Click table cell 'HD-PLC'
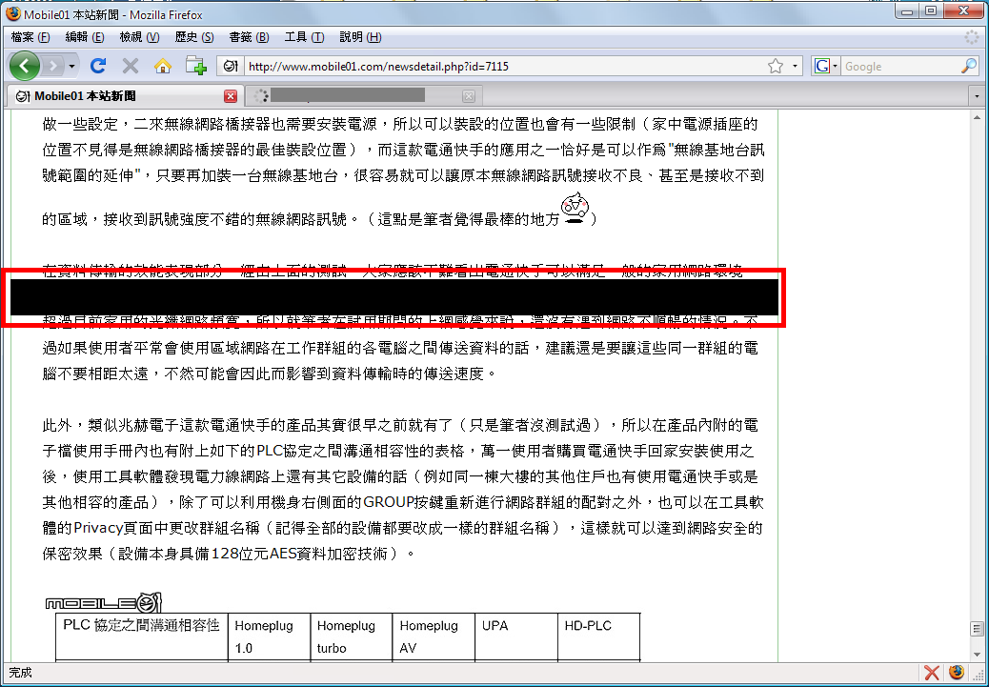Screen dimensions: 989x687 pyautogui.click(x=598, y=636)
